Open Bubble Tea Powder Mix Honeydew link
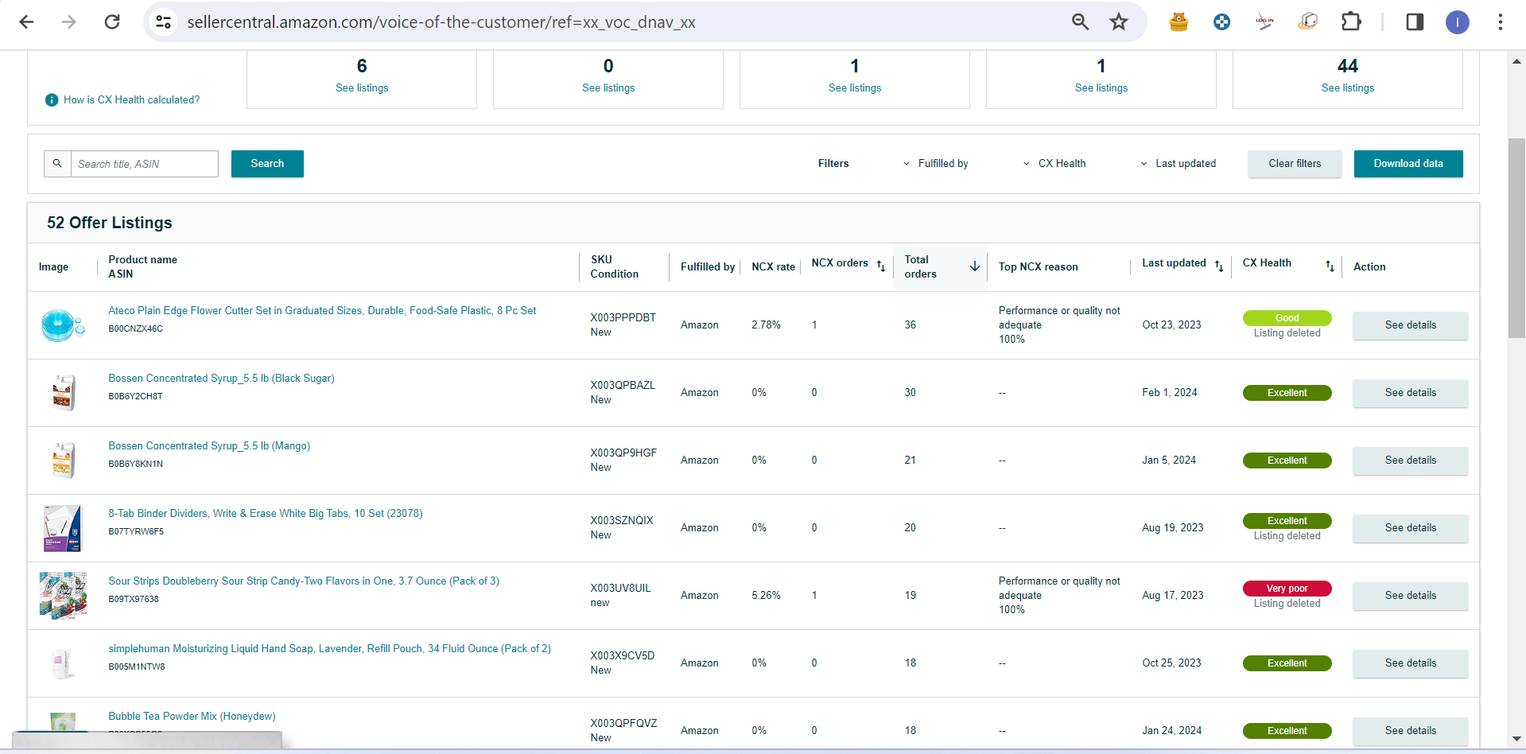Screen dimensions: 1526x754 click(x=192, y=717)
